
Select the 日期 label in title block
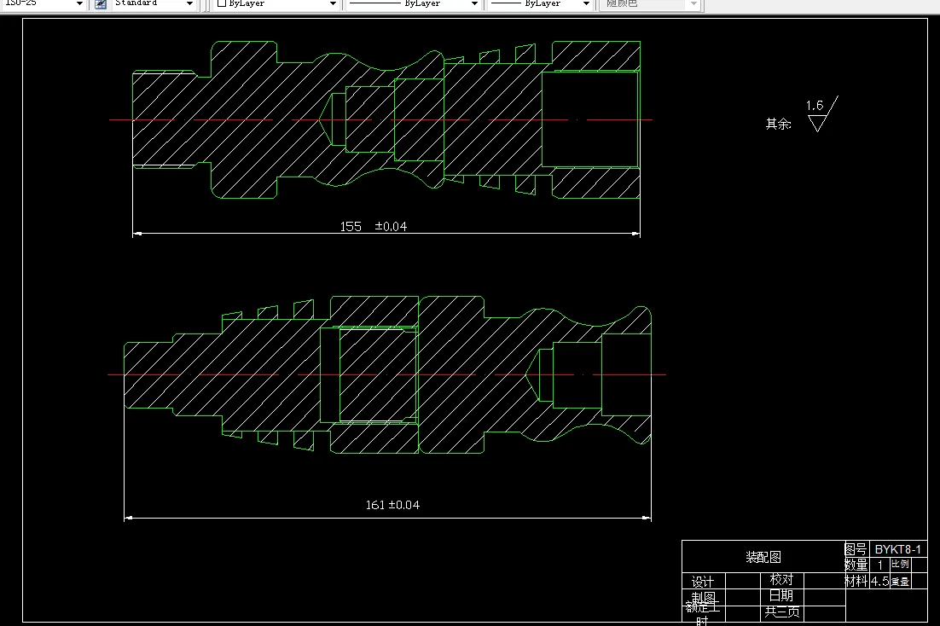click(781, 595)
